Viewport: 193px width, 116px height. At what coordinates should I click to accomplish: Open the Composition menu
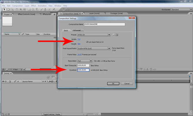pos(17,5)
